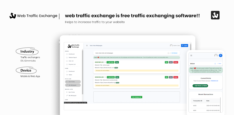234x115 pixels.
Task: Click the Earn Points icon under Auto View
Action: [x=67, y=82]
